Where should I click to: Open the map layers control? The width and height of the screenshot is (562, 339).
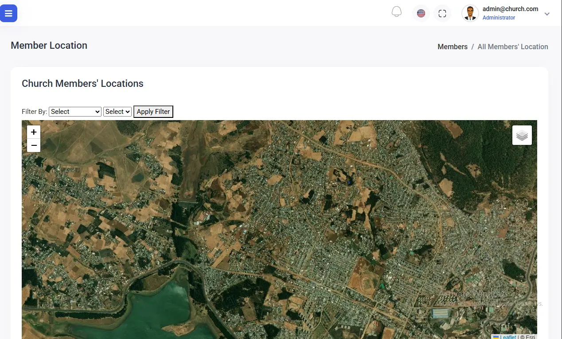[x=522, y=135]
